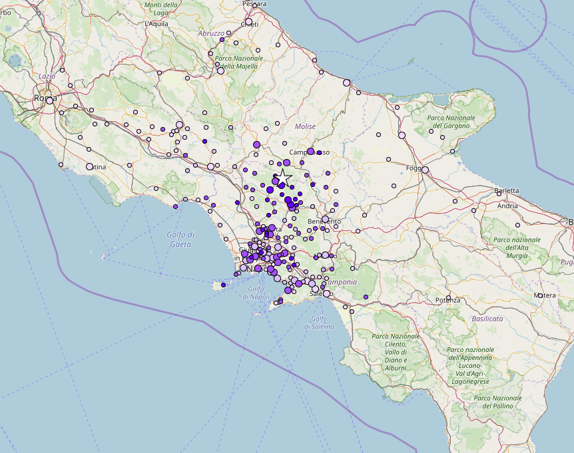The width and height of the screenshot is (574, 453).
Task: Select the small marker at Potenza
Action: pos(448,297)
